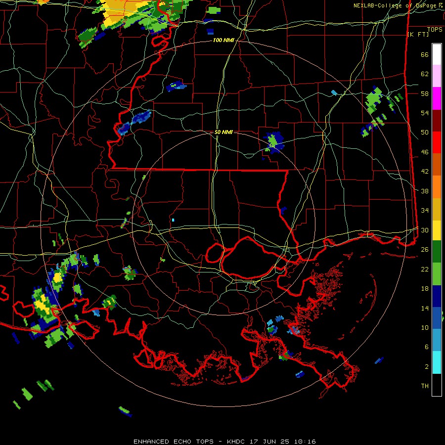Click the "17 JUN 25" date stamp
This screenshot has height=445, width=445.
pyautogui.click(x=269, y=442)
